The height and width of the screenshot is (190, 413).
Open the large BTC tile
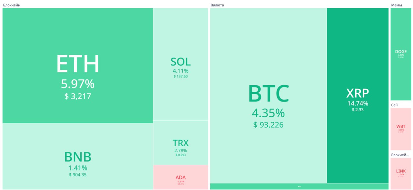click(x=268, y=95)
